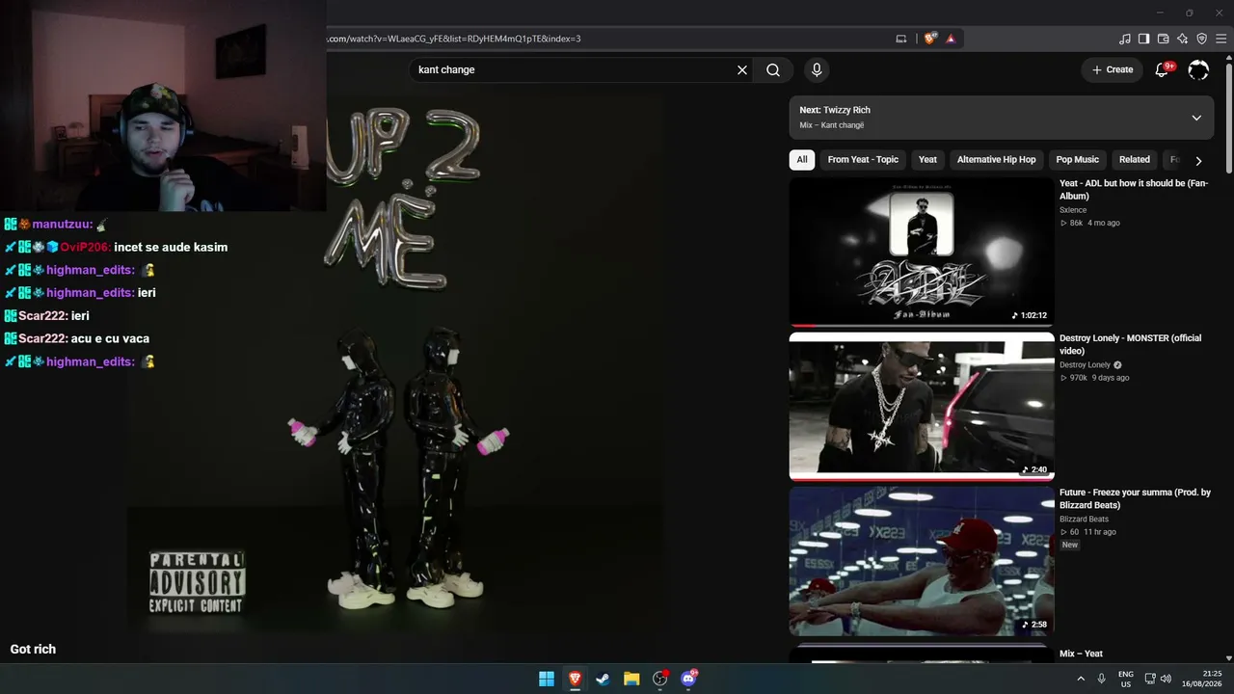Click the Mix – Yeat title

[x=1081, y=654]
